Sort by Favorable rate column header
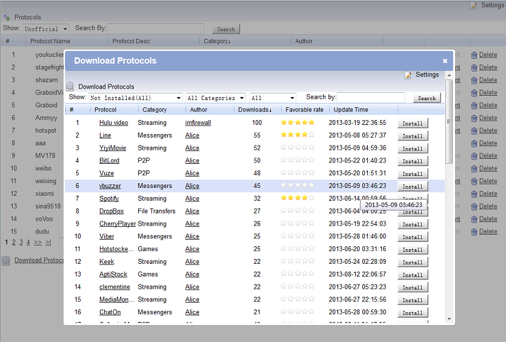506x342 pixels. [304, 110]
